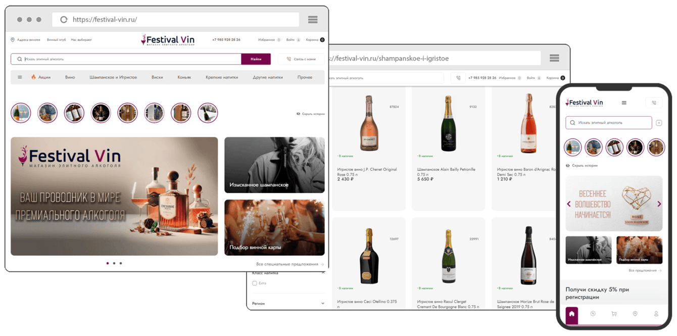This screenshot has height=336, width=677.
Task: Open the Шампанское и Игристое category
Action: (113, 77)
